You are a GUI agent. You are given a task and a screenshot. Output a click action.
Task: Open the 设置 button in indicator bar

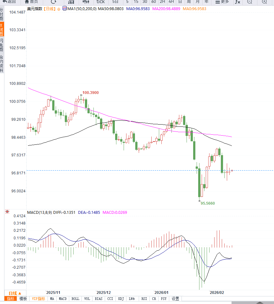175,299
